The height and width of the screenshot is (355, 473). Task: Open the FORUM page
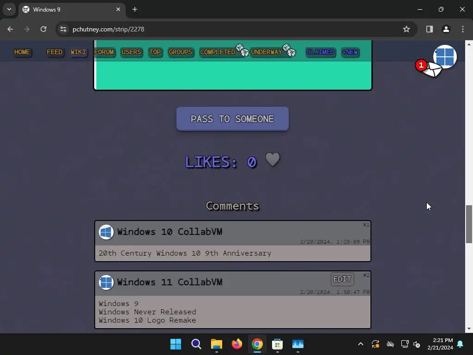104,52
